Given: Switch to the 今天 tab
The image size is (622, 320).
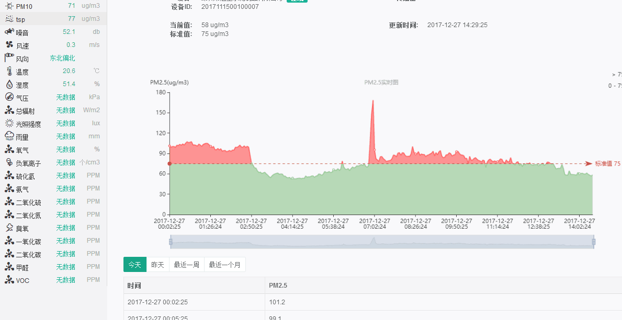Looking at the screenshot, I should 135,265.
